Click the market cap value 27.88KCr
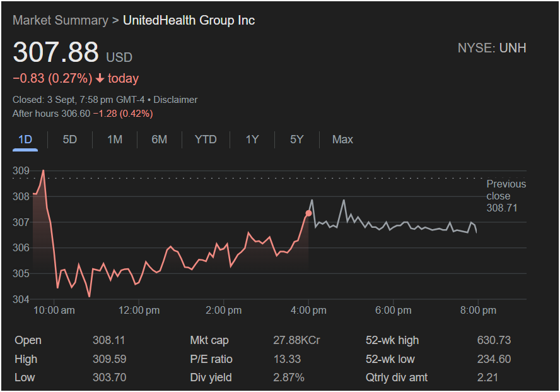Viewport: 560px width, 392px height. point(296,340)
